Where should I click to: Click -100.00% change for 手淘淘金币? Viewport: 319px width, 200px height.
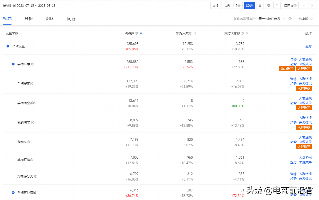tap(237, 106)
